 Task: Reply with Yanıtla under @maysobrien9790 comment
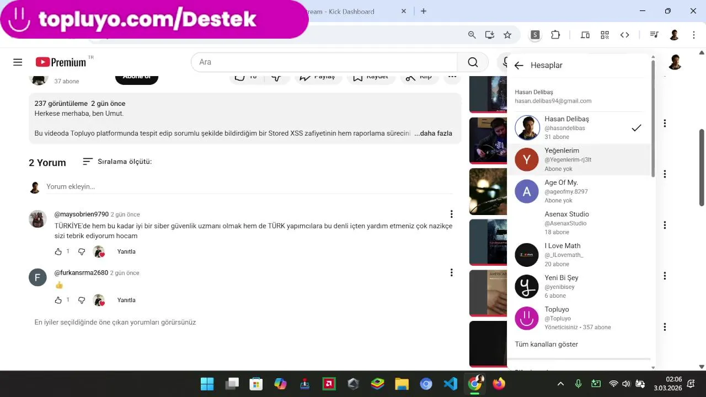tap(126, 251)
